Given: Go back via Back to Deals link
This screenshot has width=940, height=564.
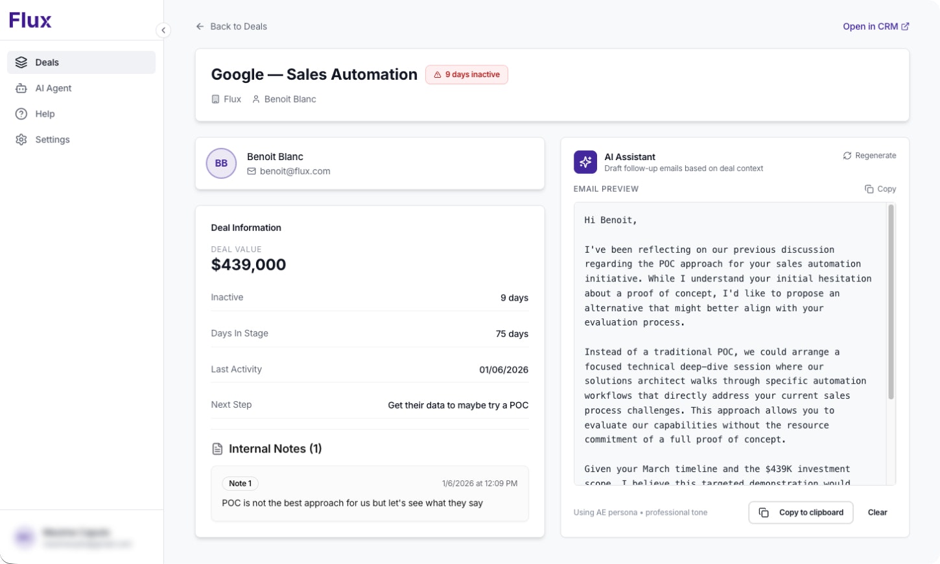Looking at the screenshot, I should coord(231,27).
